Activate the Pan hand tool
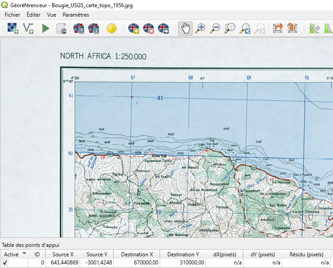333x268 pixels. point(185,28)
